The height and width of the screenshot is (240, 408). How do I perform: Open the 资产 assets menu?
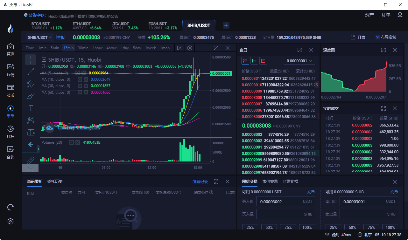click(369, 15)
